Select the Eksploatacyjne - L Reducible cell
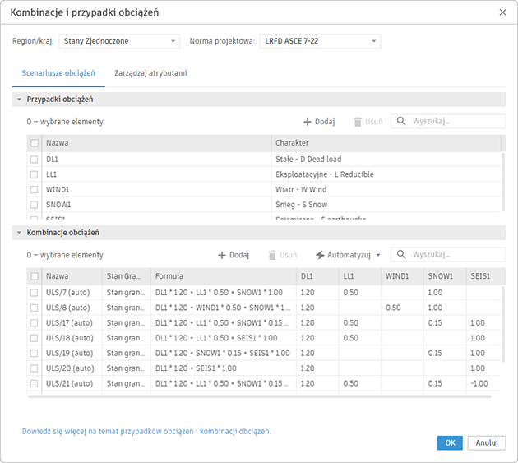The width and height of the screenshot is (518, 463). (x=386, y=174)
